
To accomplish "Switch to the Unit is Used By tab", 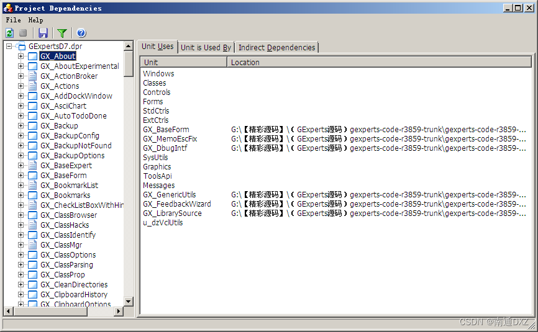I will (x=206, y=48).
